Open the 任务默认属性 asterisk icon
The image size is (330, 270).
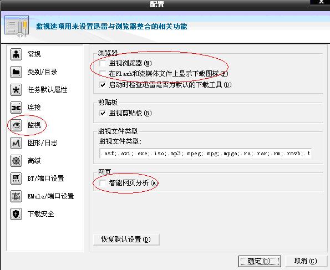(16, 90)
